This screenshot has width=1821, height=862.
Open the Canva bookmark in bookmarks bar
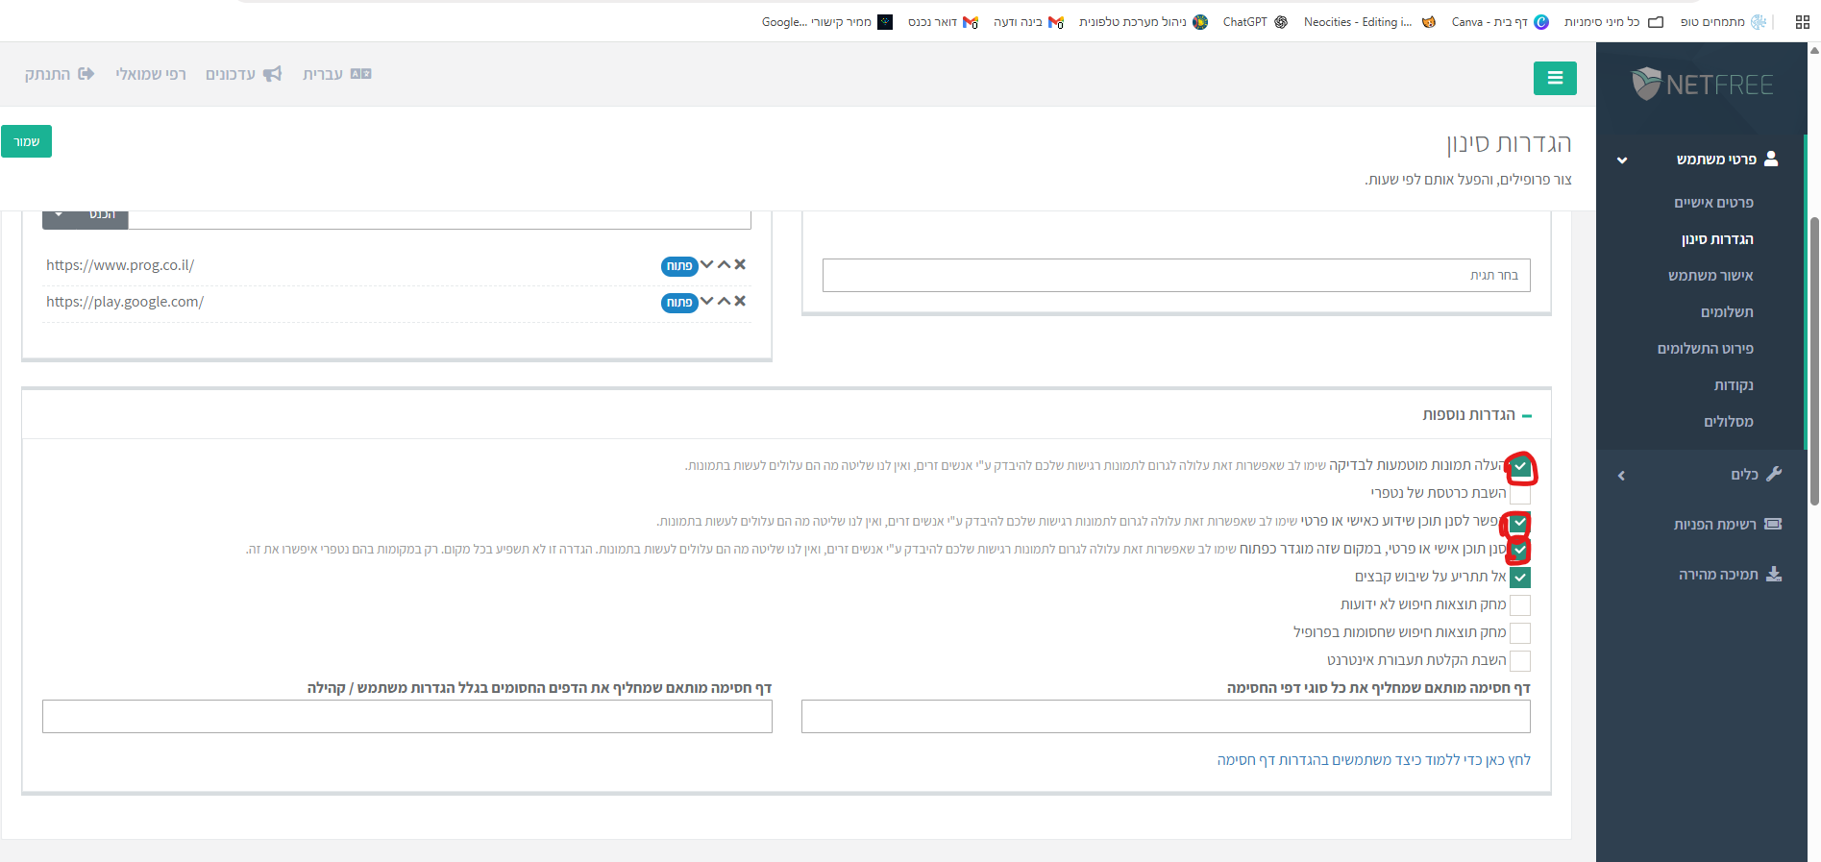point(1489,22)
